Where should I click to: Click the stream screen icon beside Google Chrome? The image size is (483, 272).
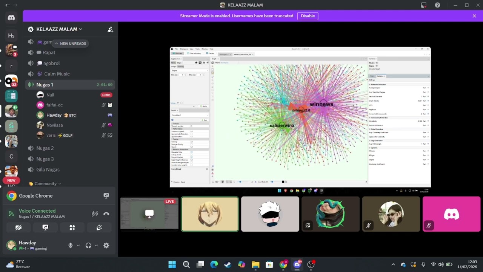click(106, 196)
